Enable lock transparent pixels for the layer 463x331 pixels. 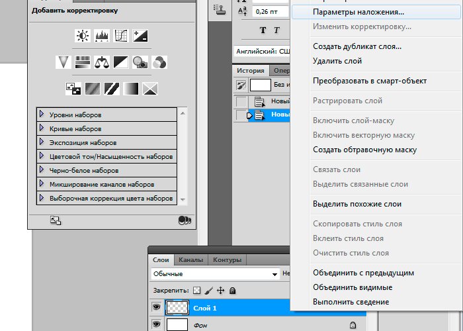click(196, 290)
